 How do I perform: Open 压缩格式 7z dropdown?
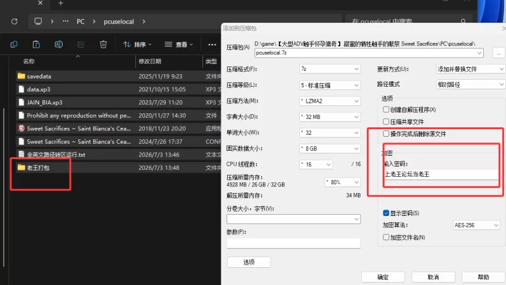click(330, 69)
